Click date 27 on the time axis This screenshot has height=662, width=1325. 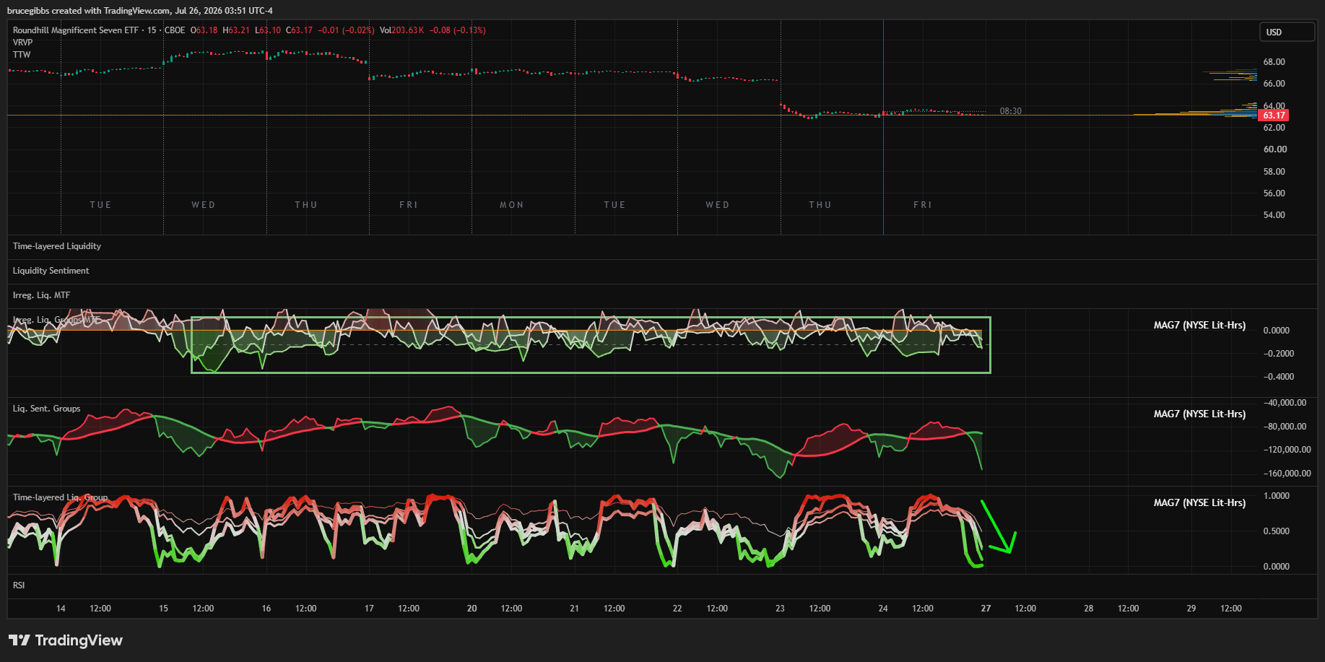pos(986,609)
